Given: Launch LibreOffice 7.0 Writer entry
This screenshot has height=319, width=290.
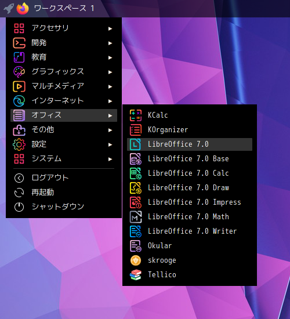Looking at the screenshot, I should [x=190, y=231].
